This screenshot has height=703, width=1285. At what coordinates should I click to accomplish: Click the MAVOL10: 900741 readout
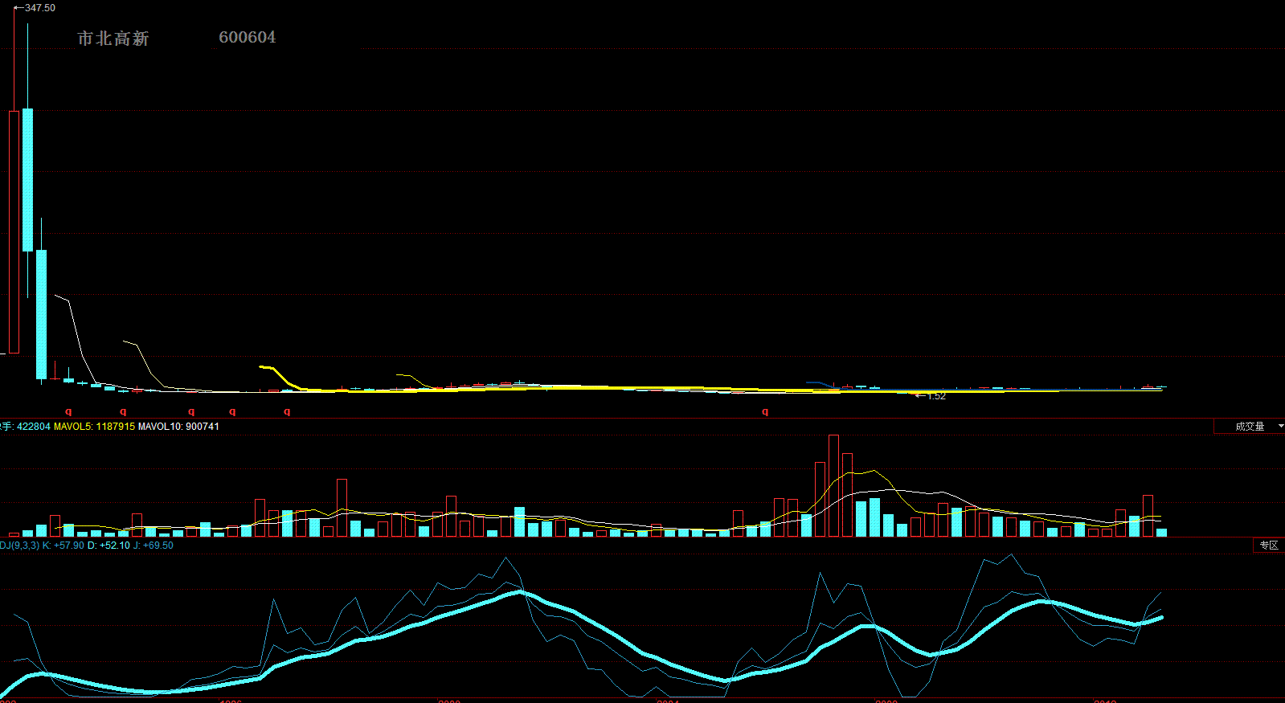point(178,427)
